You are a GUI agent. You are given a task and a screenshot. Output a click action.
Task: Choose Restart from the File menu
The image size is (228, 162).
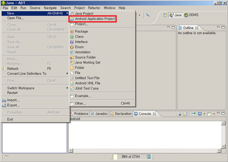12,93
